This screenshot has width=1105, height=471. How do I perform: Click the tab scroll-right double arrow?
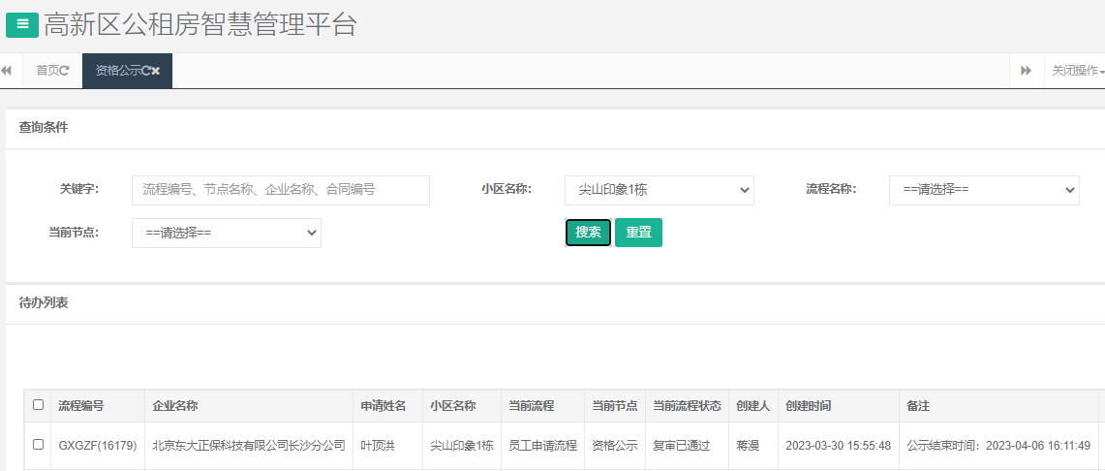1027,71
